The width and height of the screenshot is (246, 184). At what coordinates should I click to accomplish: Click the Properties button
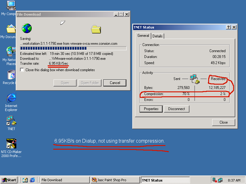coord(151,109)
